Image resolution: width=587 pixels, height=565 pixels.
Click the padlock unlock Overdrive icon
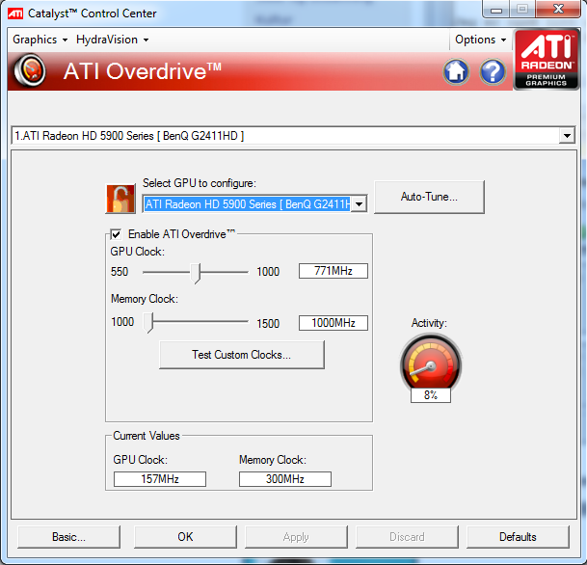120,199
